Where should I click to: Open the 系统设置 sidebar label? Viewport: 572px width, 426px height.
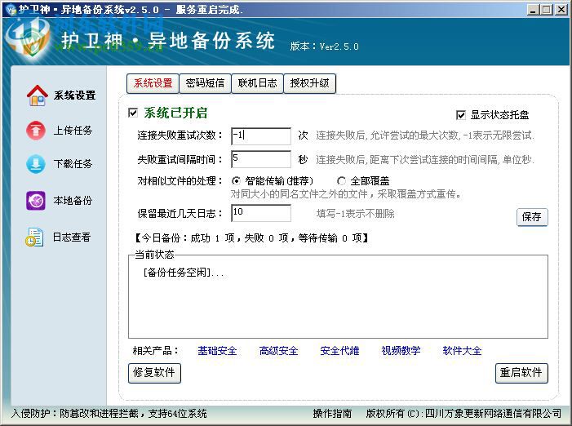pyautogui.click(x=75, y=95)
